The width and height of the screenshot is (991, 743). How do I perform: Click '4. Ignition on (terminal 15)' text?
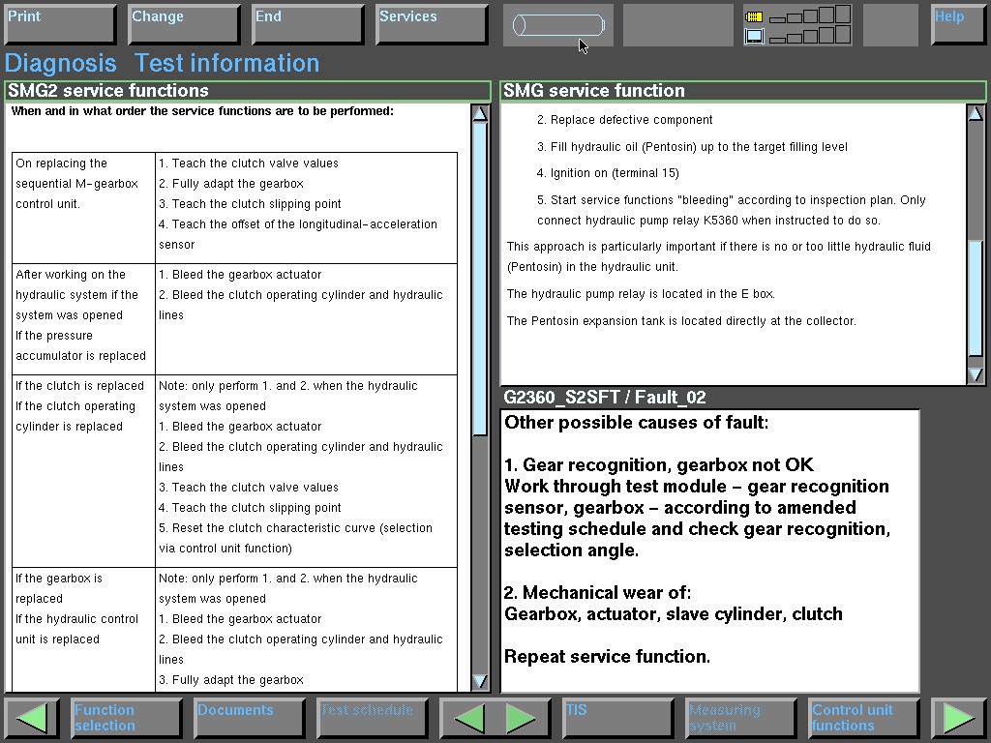(608, 173)
